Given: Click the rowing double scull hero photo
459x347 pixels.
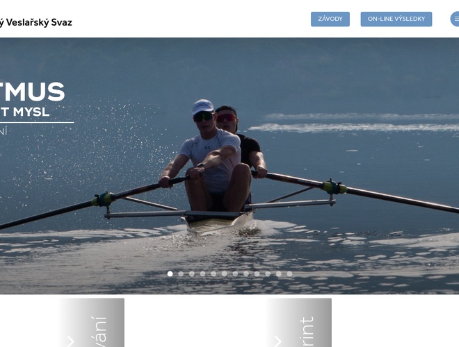Looking at the screenshot, I should tap(229, 166).
